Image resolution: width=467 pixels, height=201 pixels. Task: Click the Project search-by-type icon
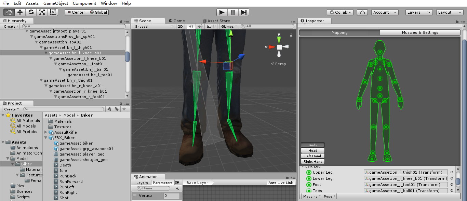(109, 109)
